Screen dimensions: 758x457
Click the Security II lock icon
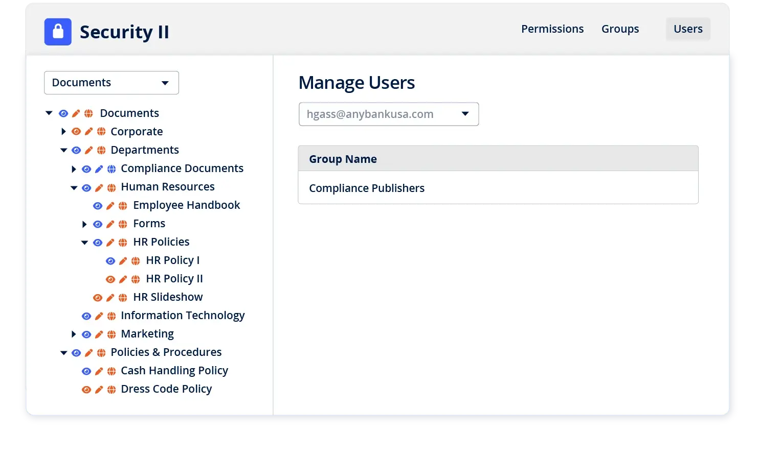point(57,32)
